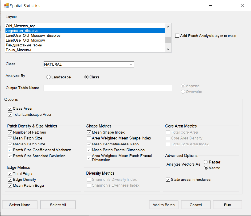
Task: Uncheck the Total Edge metric
Action: [10, 174]
